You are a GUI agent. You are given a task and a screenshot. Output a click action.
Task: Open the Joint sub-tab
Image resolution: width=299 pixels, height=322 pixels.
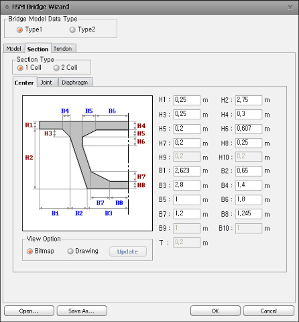point(47,83)
